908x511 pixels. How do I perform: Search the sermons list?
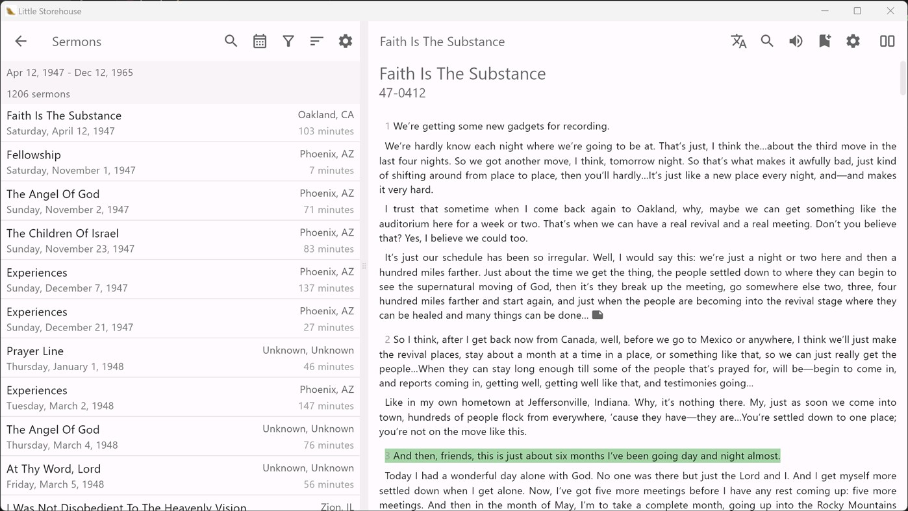click(231, 41)
